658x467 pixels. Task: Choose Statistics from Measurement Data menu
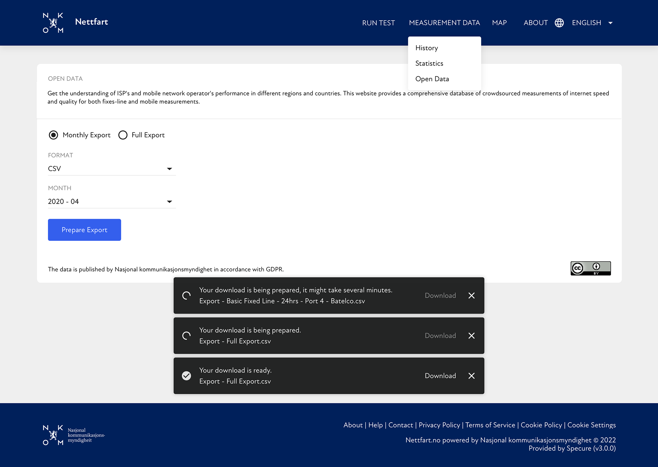(429, 63)
